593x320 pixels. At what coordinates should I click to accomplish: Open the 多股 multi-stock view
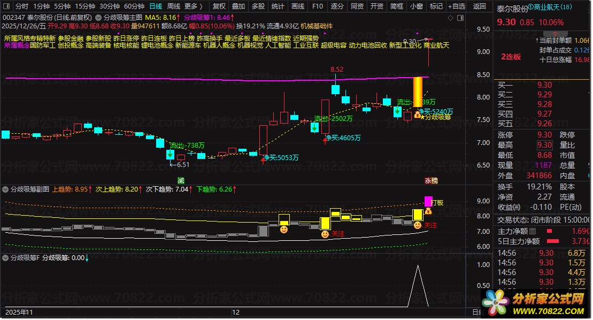coord(258,6)
